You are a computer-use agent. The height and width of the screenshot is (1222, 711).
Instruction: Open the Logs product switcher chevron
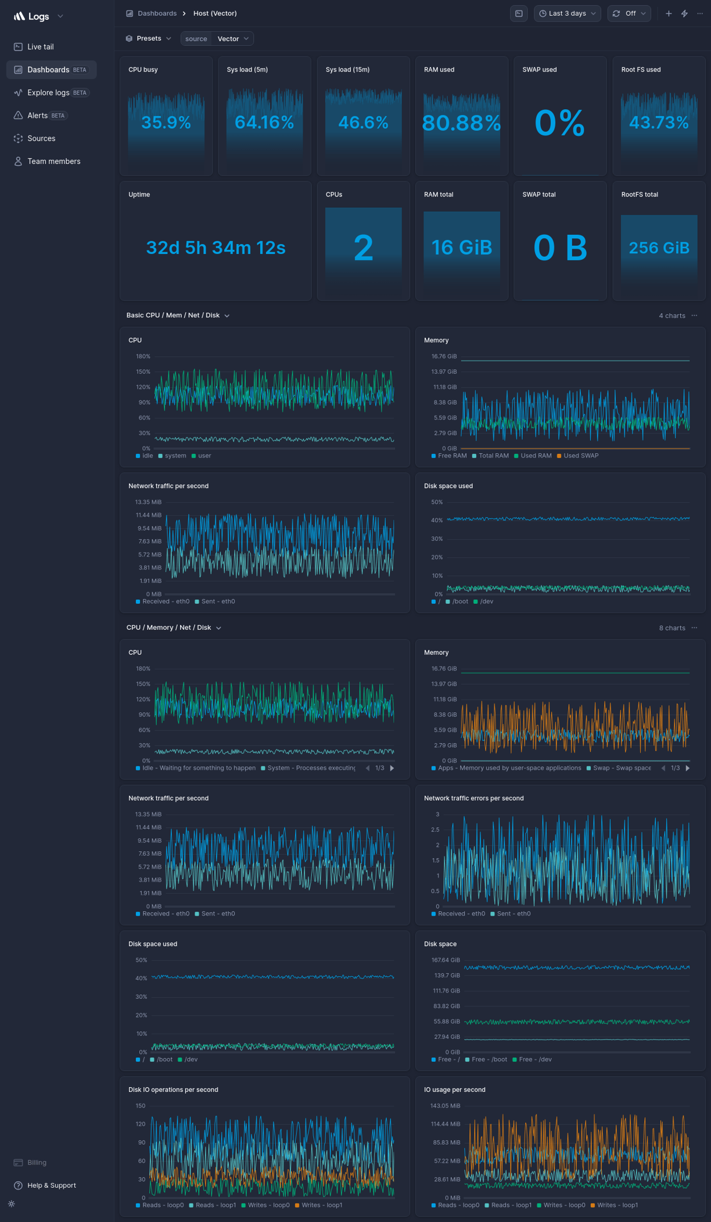point(60,16)
